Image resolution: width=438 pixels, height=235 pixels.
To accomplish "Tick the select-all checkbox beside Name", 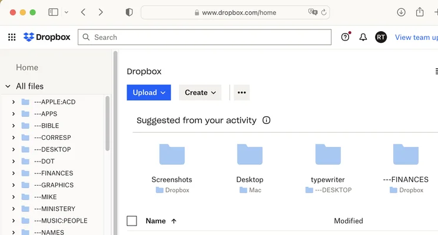I will (132, 221).
